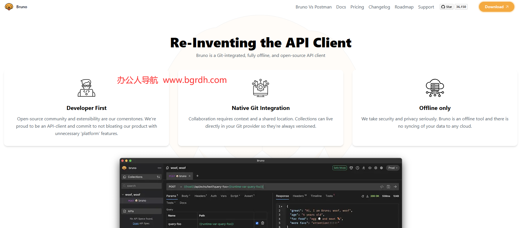The height and width of the screenshot is (228, 522).
Task: Open the three-dots menu beside bruno
Action: 159,168
